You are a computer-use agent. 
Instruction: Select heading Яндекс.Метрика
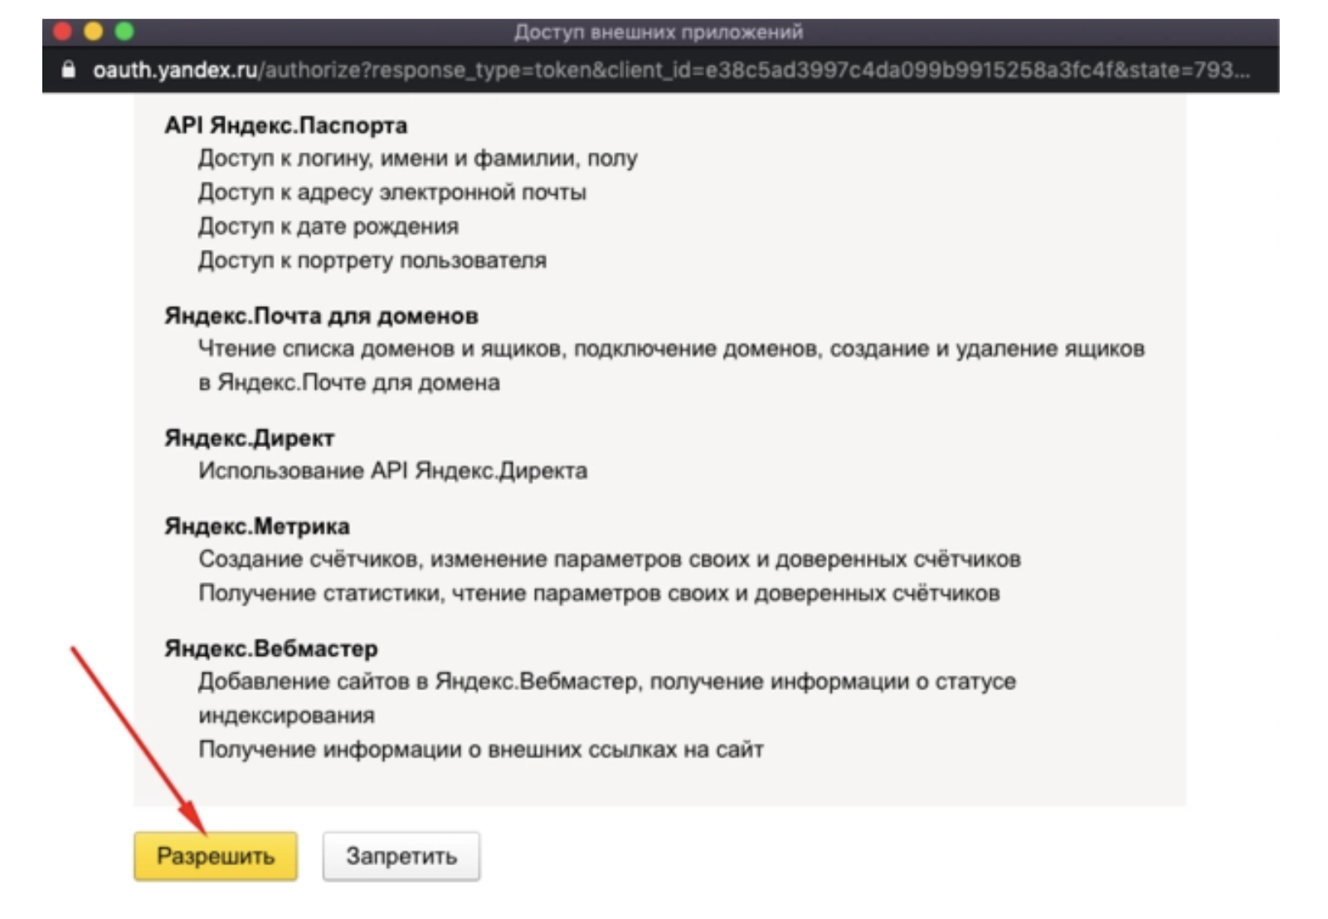[257, 527]
